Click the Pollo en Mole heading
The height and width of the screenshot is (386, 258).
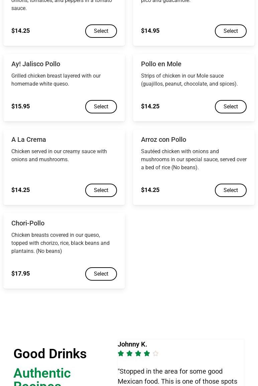pos(161,64)
